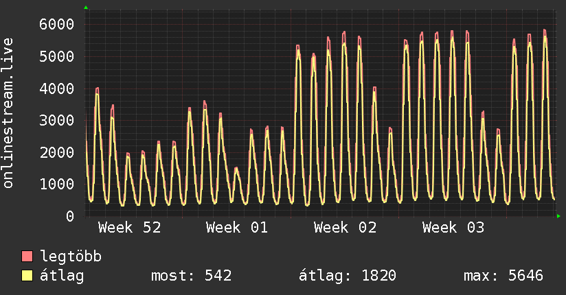Click the onlinestream.live vertical axis title
Screen dimensions: 566x295
click(x=8, y=113)
